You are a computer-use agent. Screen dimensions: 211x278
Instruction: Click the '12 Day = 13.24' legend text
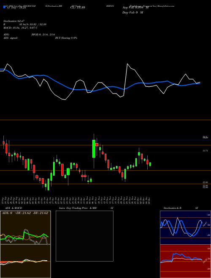[x=16, y=8]
